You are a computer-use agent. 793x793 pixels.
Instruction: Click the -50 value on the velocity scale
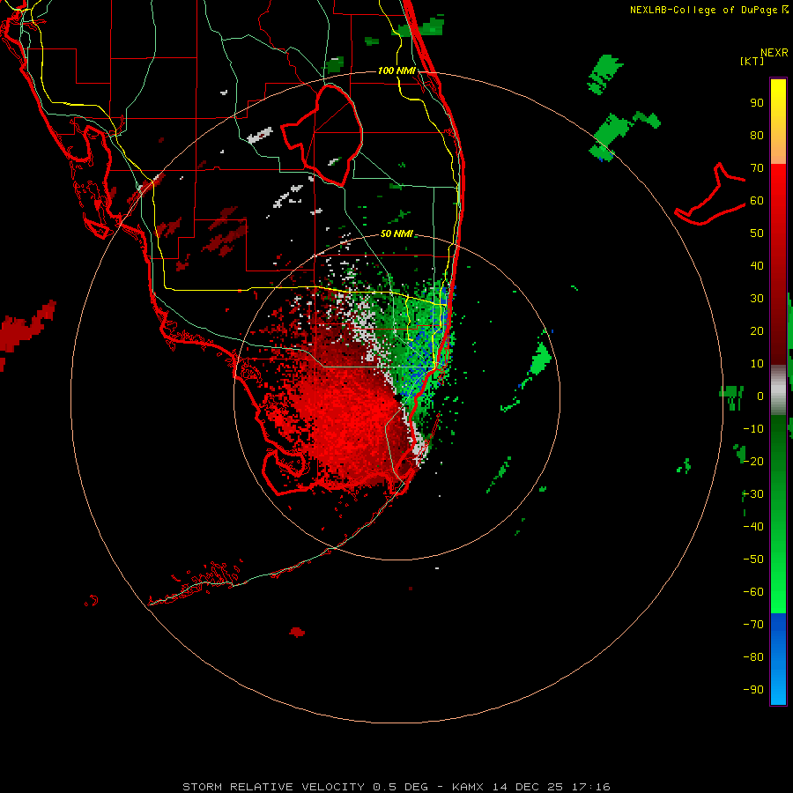coord(753,560)
